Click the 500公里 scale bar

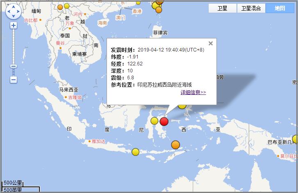tap(13, 184)
